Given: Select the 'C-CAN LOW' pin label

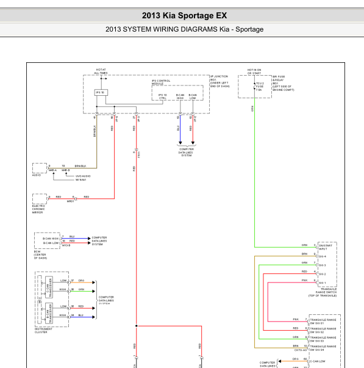Looking at the screenshot, I should coord(318,361).
